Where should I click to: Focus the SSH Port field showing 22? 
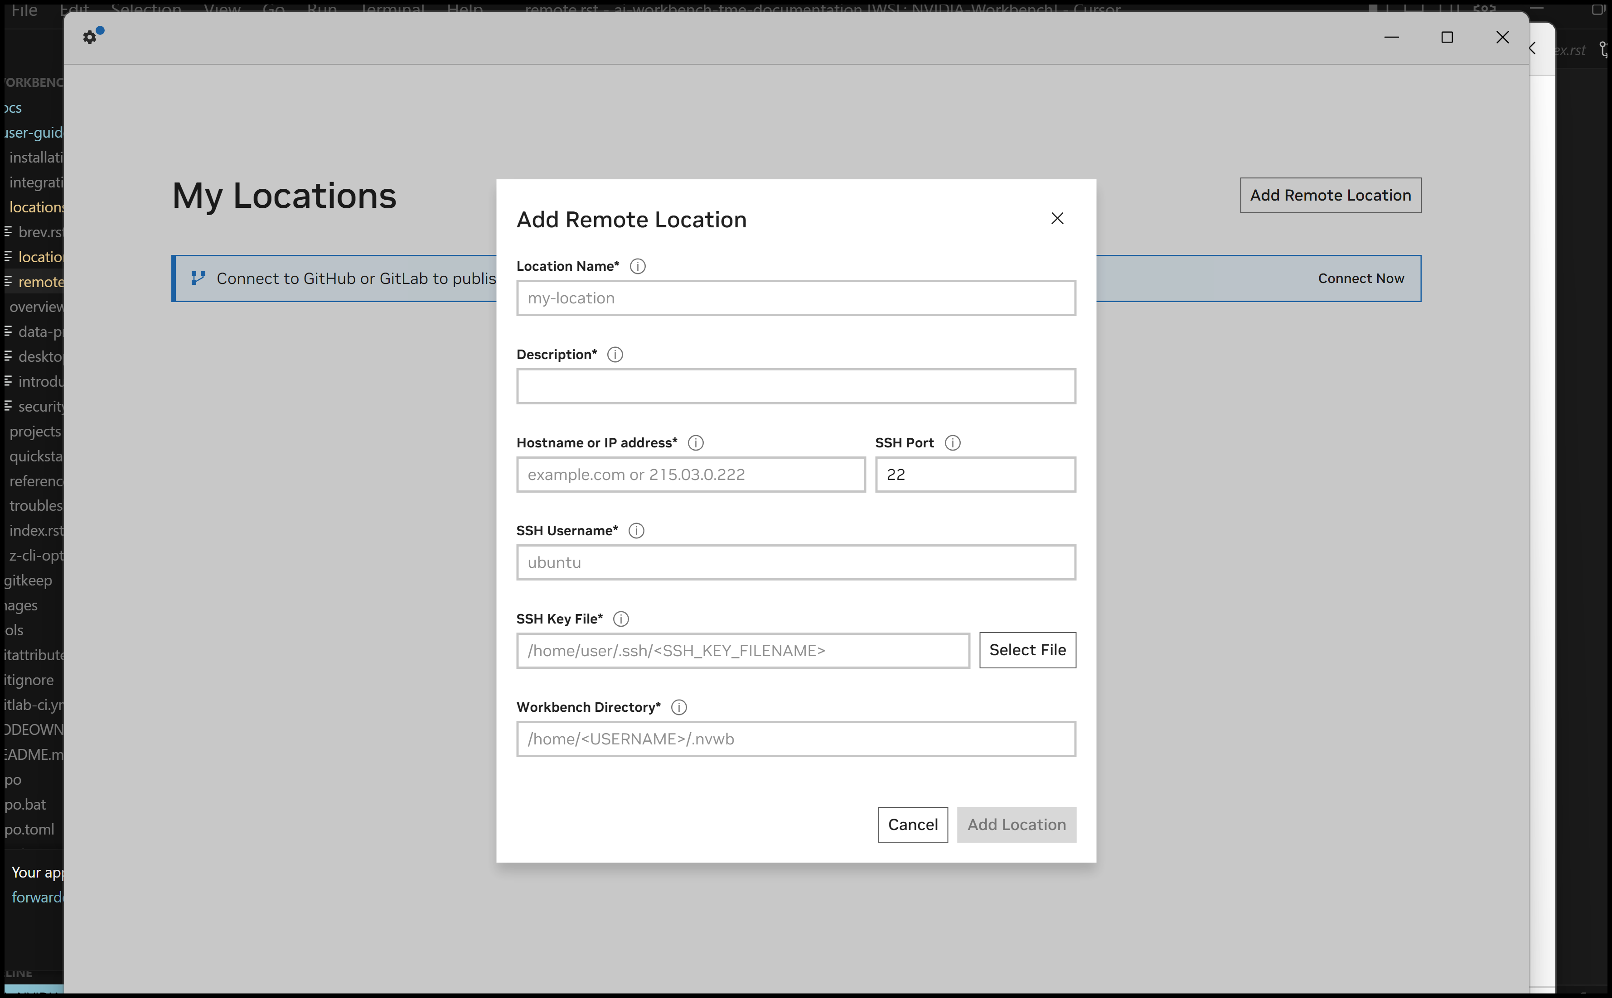(x=976, y=475)
